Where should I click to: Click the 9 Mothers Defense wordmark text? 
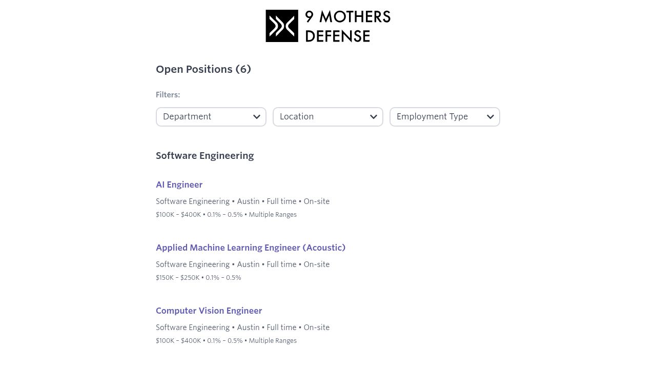point(347,26)
